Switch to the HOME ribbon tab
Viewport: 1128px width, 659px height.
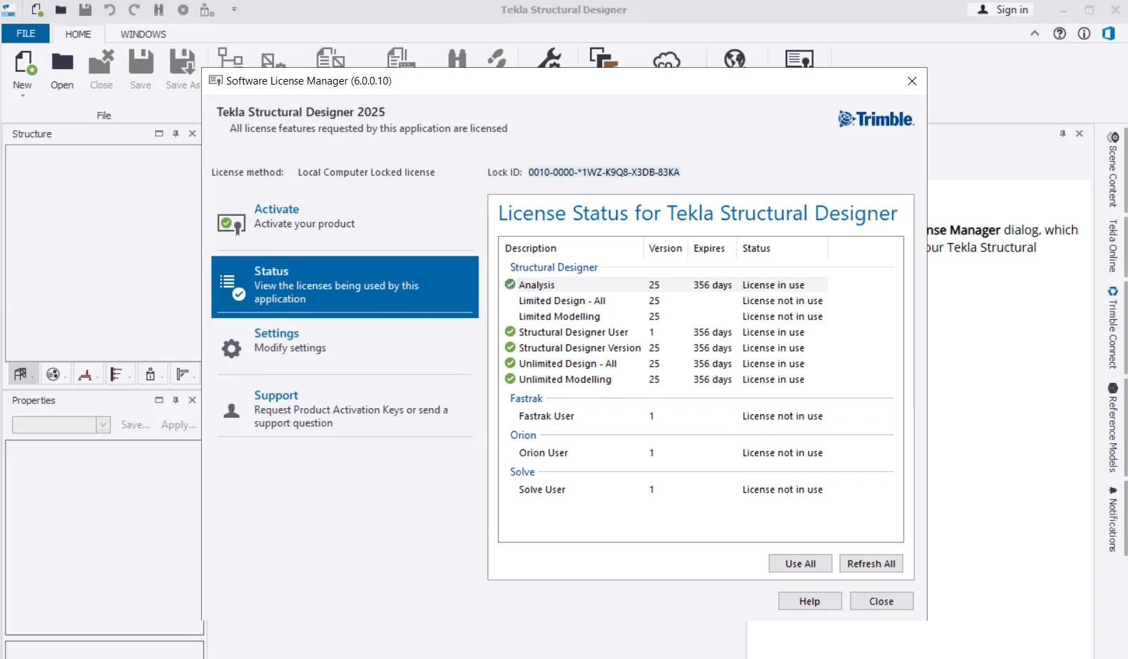[x=78, y=34]
